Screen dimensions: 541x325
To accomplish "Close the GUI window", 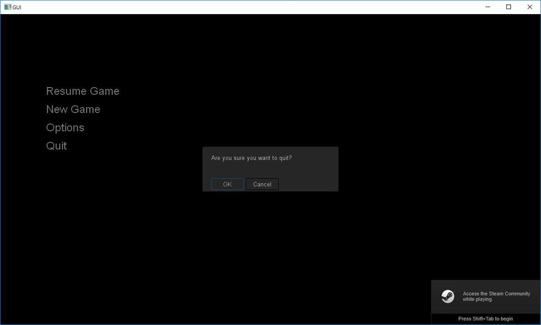I will [530, 7].
